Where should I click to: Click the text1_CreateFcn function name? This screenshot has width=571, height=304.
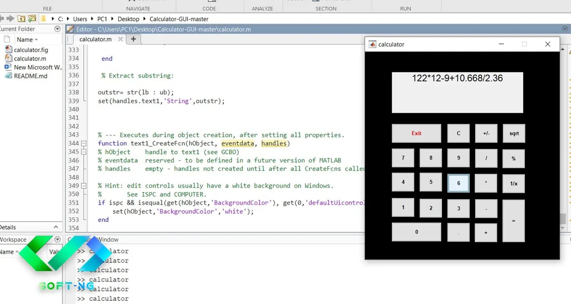pyautogui.click(x=157, y=143)
